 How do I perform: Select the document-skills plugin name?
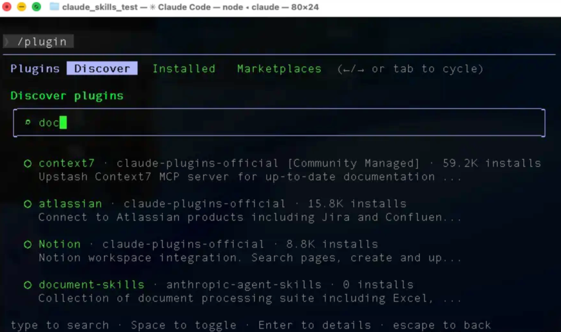pyautogui.click(x=91, y=284)
